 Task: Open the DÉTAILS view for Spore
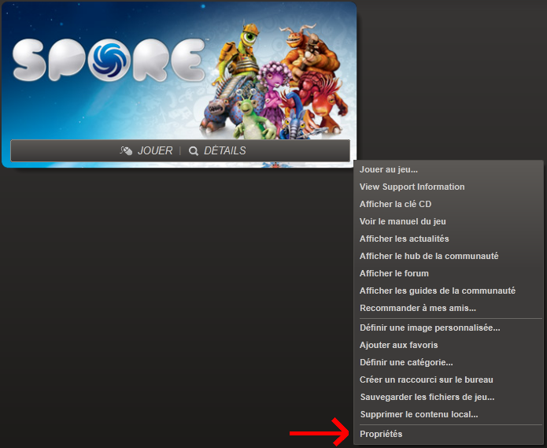[217, 150]
